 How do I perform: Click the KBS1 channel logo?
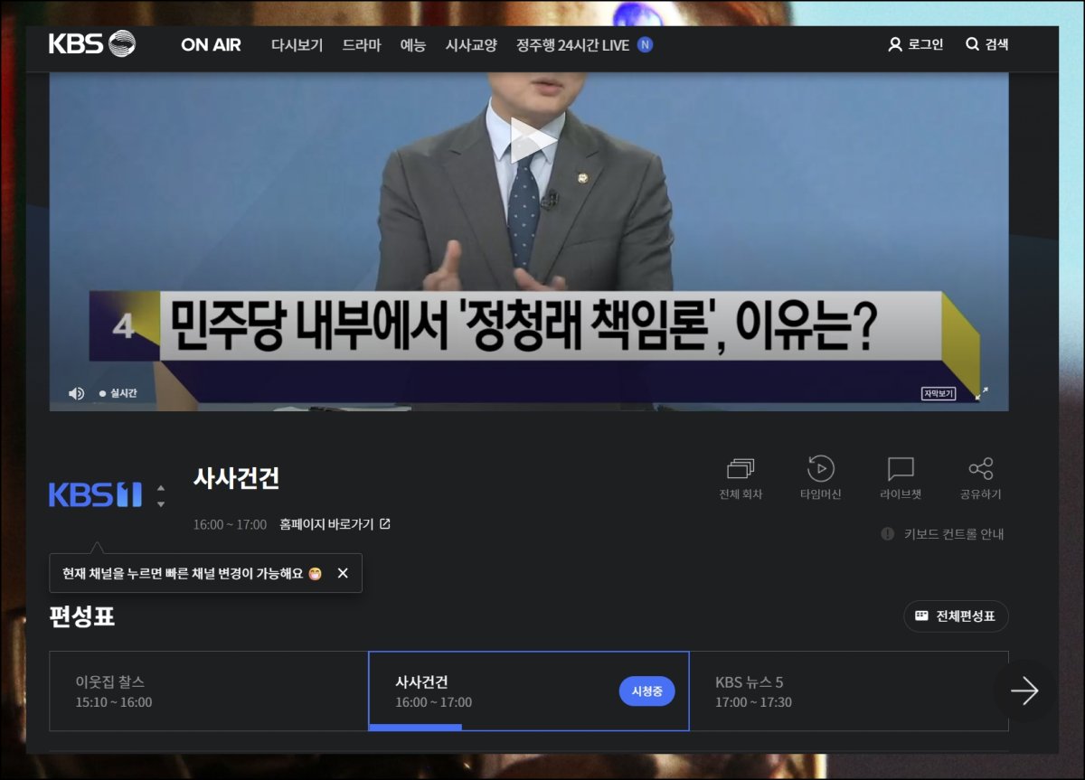point(95,494)
